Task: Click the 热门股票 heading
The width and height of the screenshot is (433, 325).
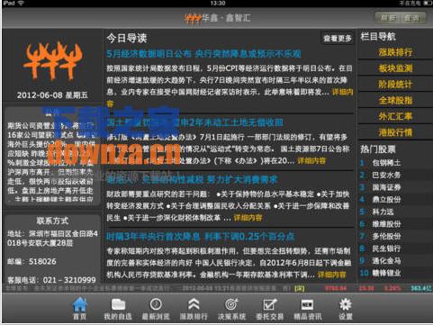Action: [x=378, y=149]
